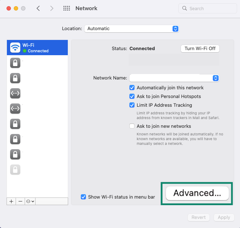This screenshot has height=228, width=240.
Task: Click the forward navigation arrow
Action: coord(52,8)
